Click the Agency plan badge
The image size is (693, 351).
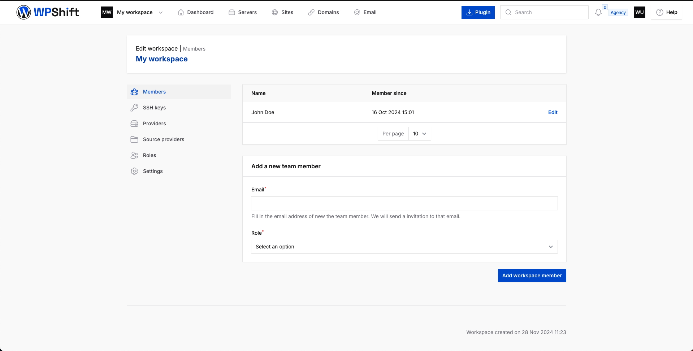(618, 12)
